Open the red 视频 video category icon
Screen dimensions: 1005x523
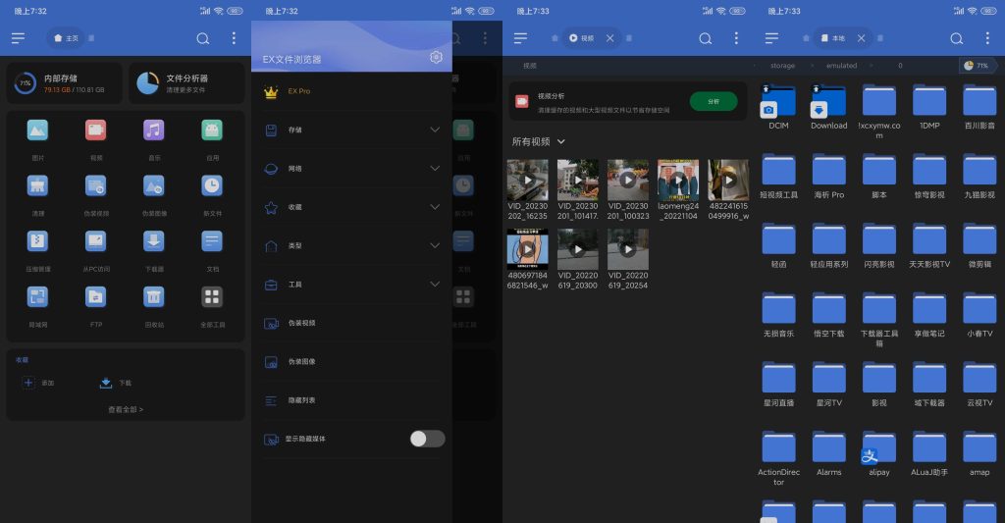tap(95, 131)
